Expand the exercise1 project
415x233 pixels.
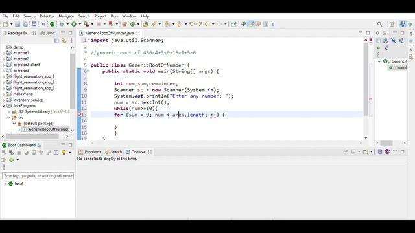4,53
